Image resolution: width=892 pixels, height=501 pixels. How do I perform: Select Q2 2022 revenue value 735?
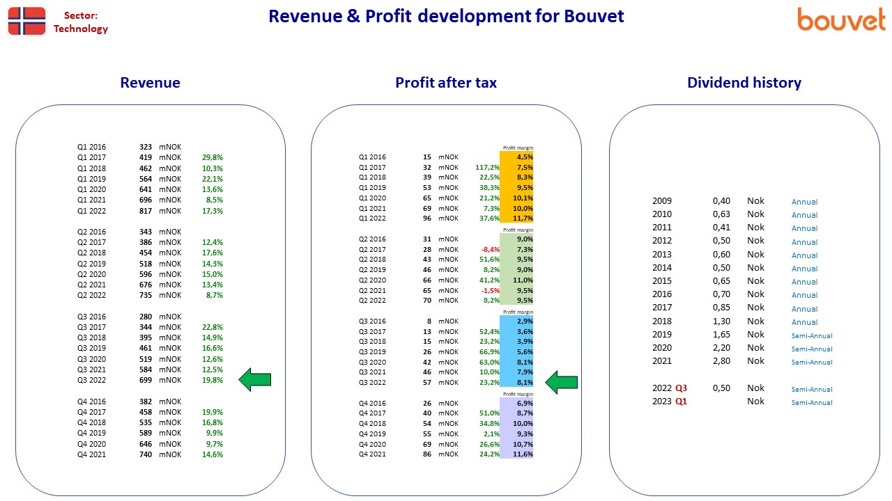[145, 295]
